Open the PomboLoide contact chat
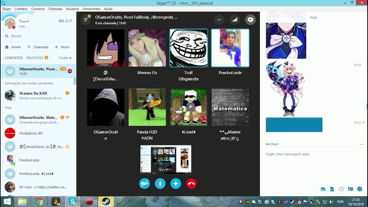 tap(38, 160)
